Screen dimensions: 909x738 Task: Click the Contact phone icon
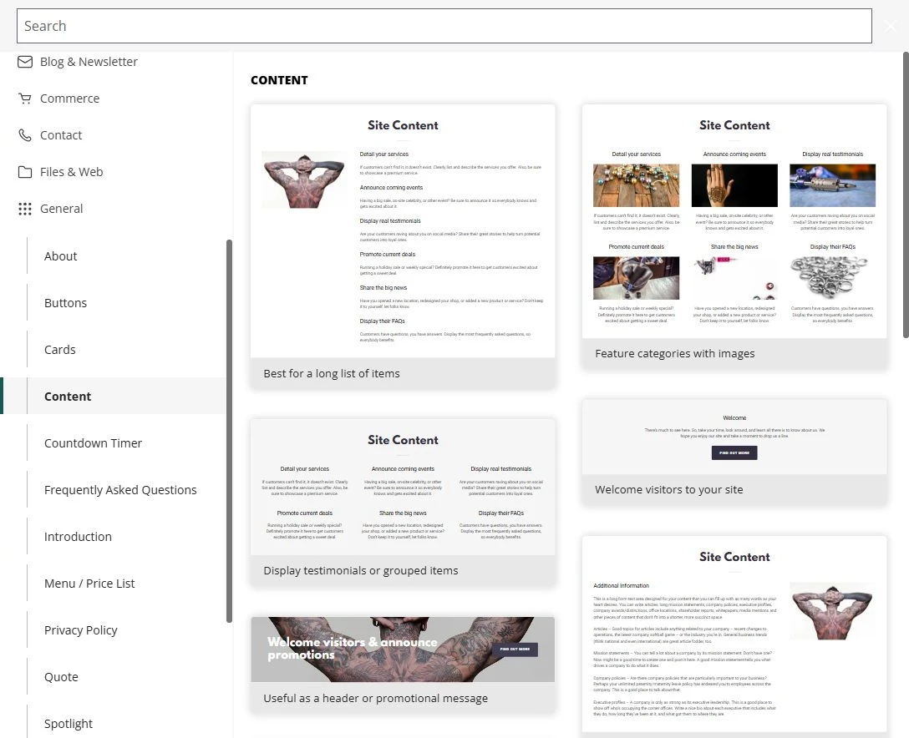click(25, 135)
